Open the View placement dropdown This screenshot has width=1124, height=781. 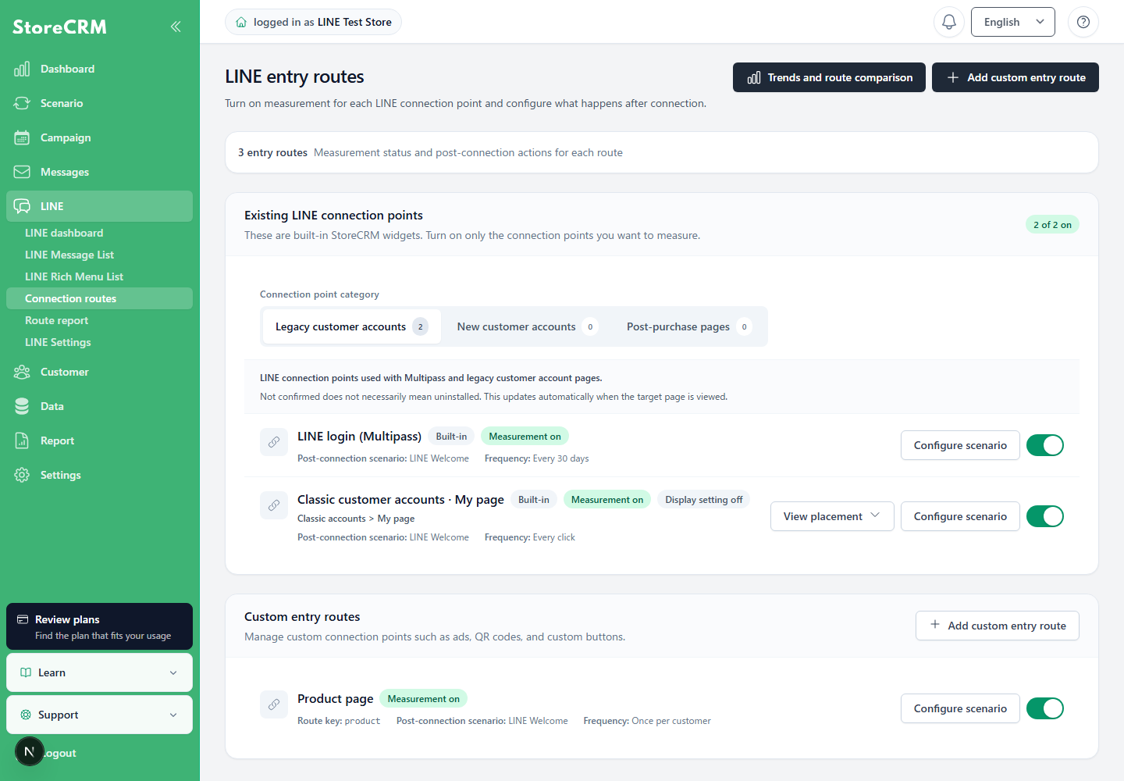click(832, 516)
